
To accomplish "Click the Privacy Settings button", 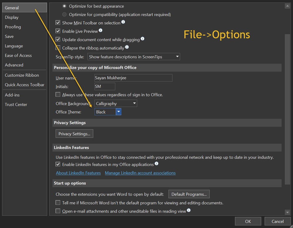I will [x=74, y=134].
